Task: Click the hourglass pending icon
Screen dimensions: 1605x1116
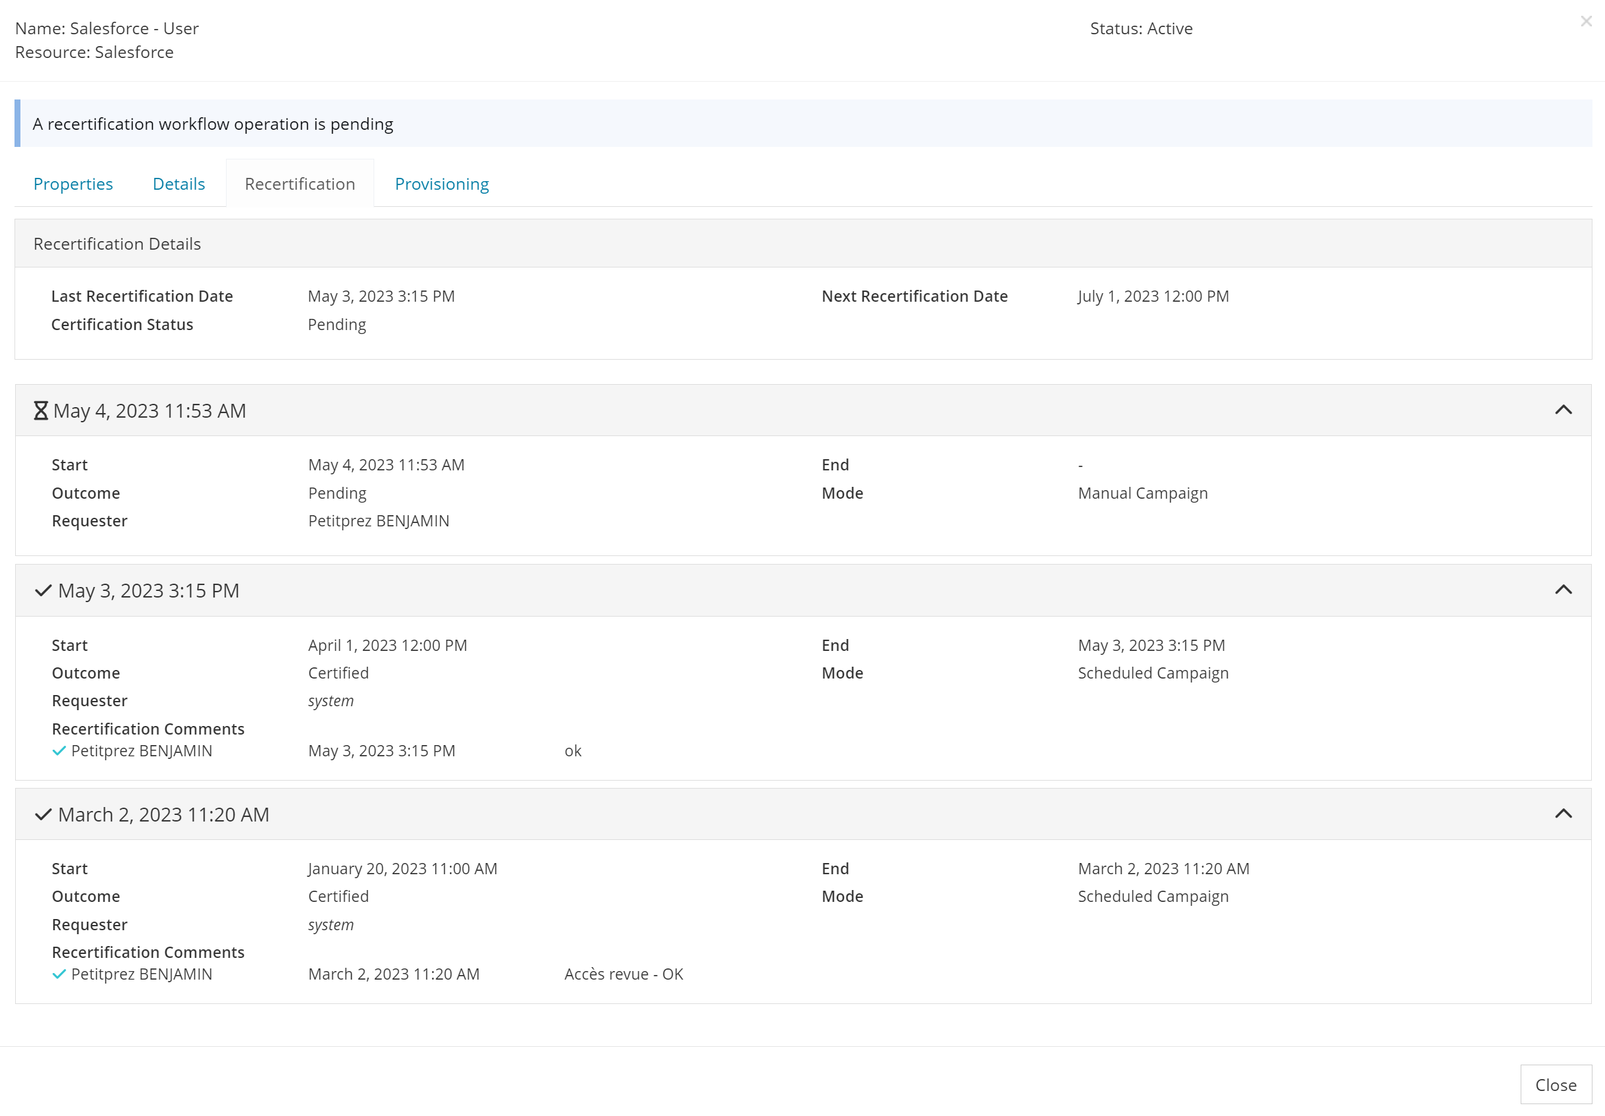Action: coord(42,411)
